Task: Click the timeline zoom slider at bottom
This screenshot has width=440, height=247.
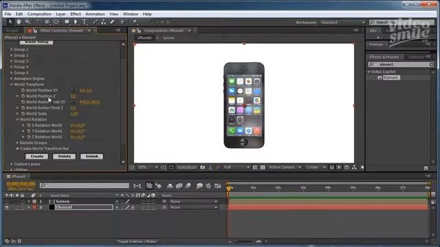Action: (x=243, y=241)
